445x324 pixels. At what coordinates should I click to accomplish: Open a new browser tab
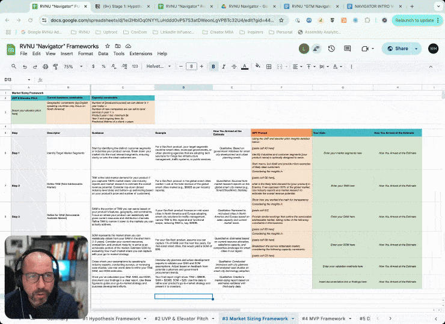412,6
